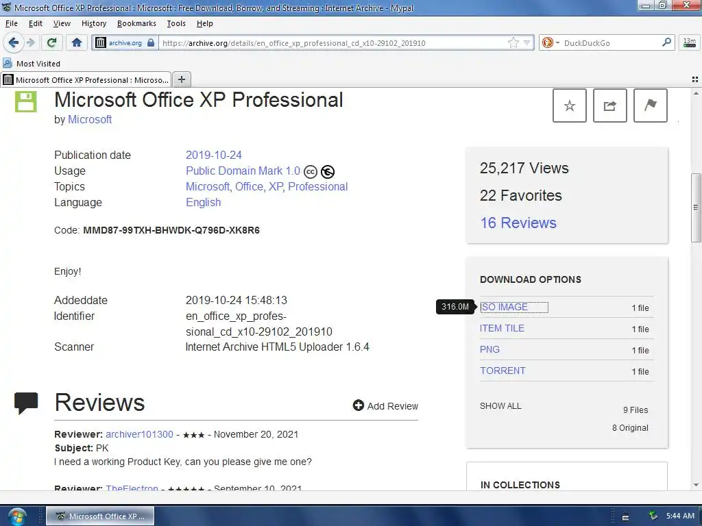Flag this item with the flag button
The height and width of the screenshot is (526, 702).
(x=651, y=105)
